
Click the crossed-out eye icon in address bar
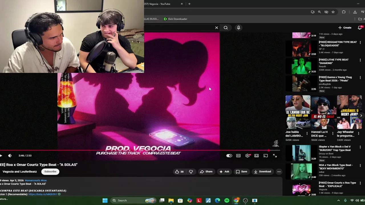coord(326,12)
